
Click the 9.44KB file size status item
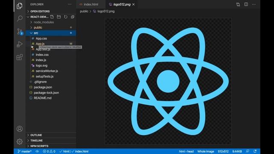pyautogui.click(x=237, y=151)
